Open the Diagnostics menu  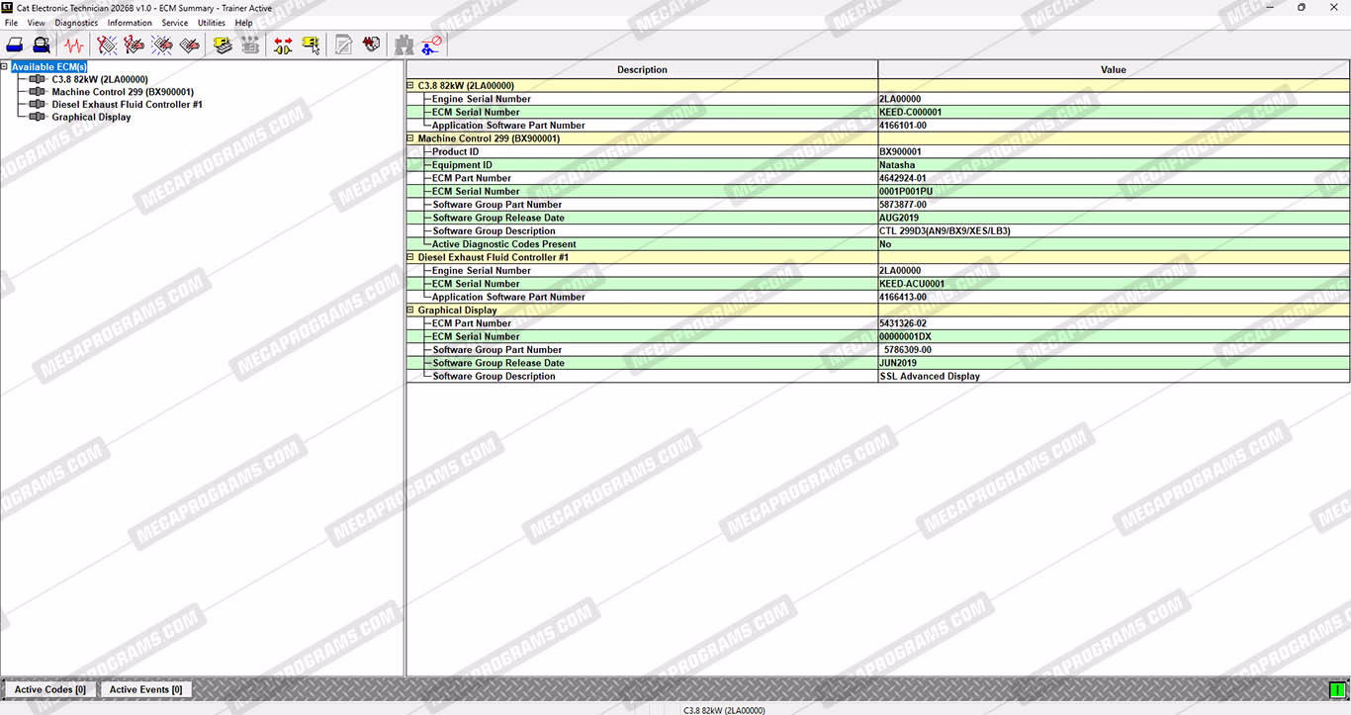76,23
